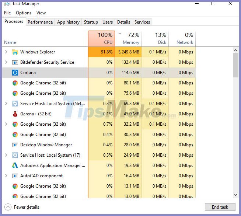Click the 132.4 MB memory value

click(130, 62)
